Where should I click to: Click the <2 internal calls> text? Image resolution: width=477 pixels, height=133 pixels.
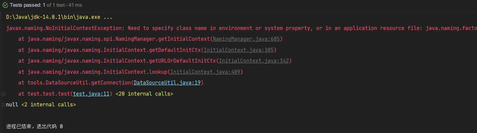(49, 105)
